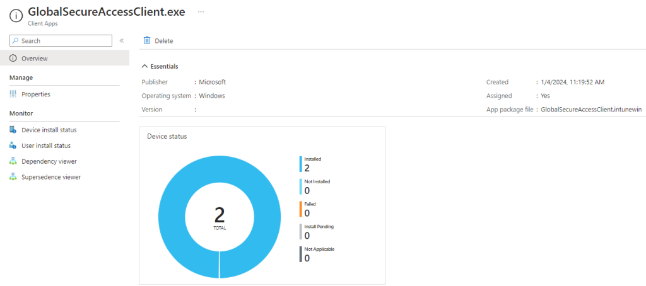
Task: Click the Install Pending grey swatch
Action: [301, 232]
